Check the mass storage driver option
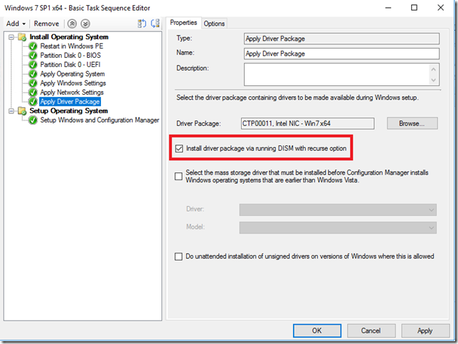The width and height of the screenshot is (458, 344). pos(179,177)
